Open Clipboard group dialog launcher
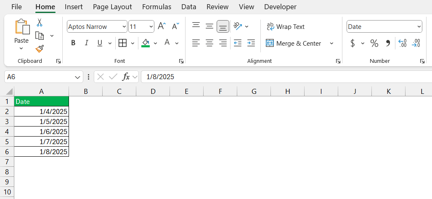The height and width of the screenshot is (199, 432). (58, 62)
